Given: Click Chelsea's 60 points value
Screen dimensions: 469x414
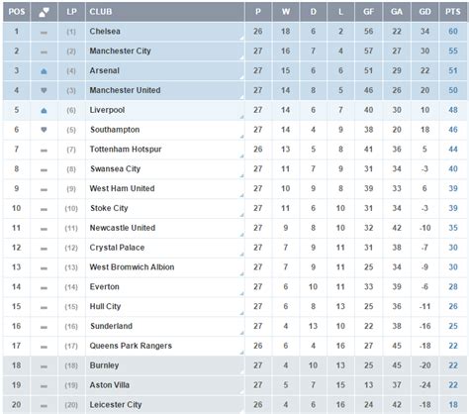Looking at the screenshot, I should [453, 32].
